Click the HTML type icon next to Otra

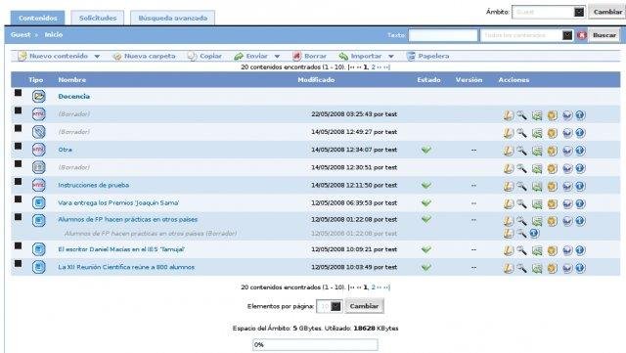point(39,150)
